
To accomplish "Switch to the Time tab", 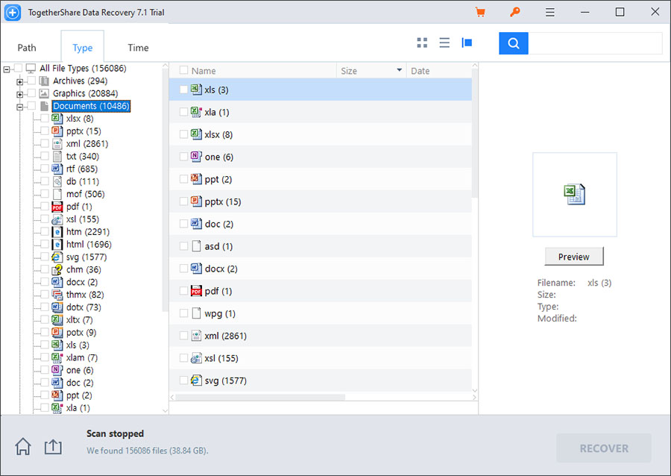I will (x=138, y=48).
